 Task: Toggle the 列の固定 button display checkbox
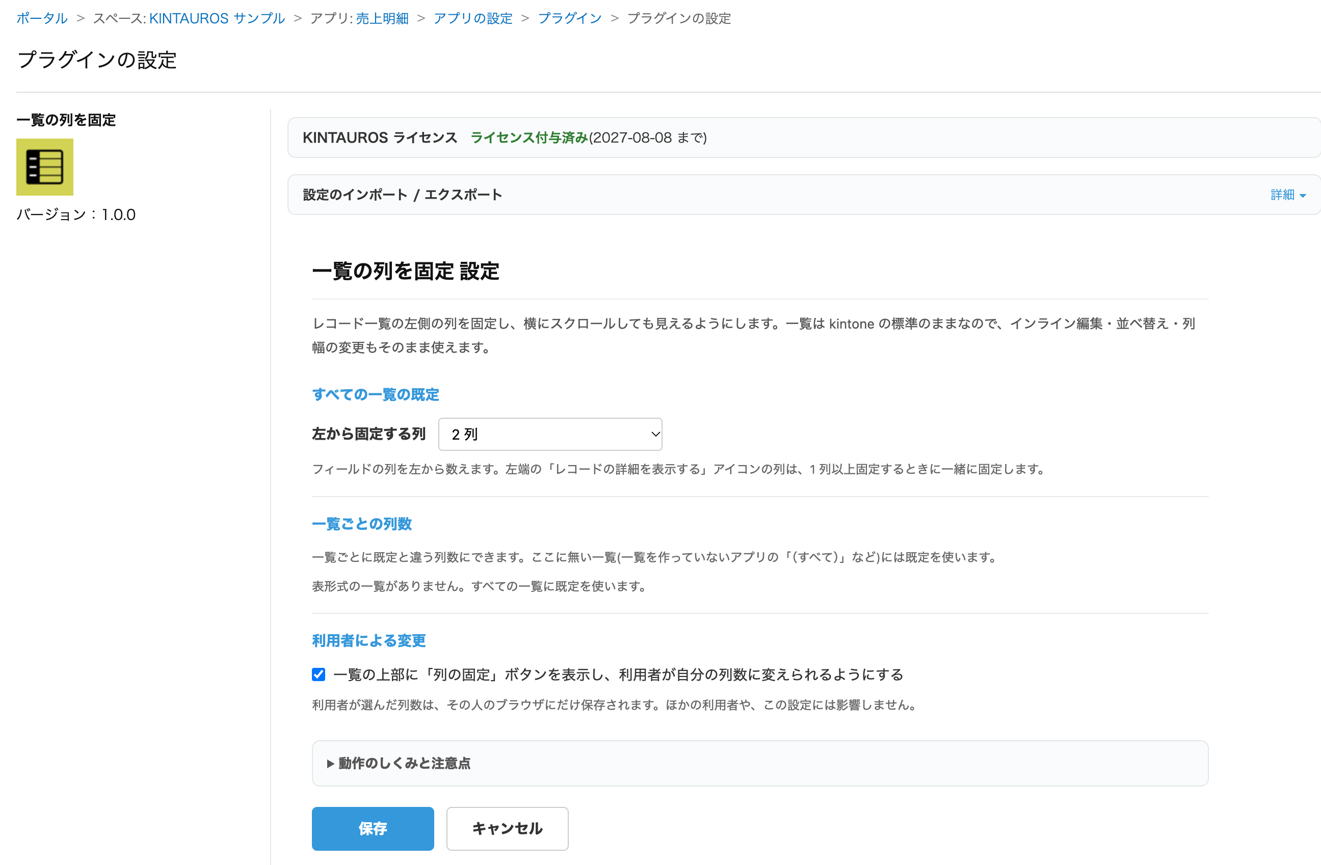(x=319, y=674)
